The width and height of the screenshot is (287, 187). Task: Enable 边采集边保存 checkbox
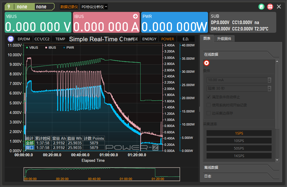[208, 113]
